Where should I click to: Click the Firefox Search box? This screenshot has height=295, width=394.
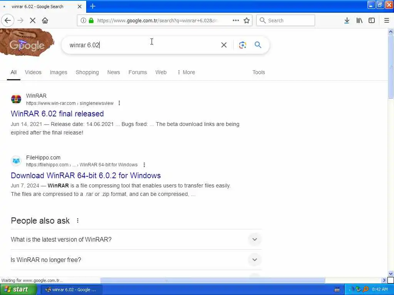285,21
